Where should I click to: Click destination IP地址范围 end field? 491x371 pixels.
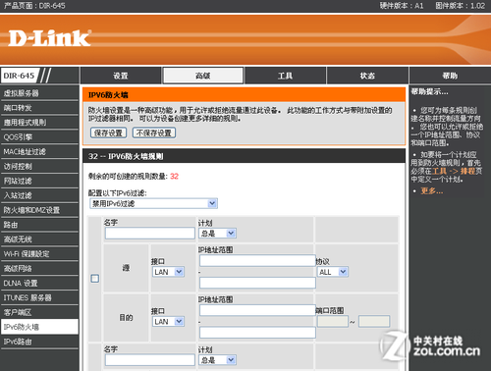(257, 333)
